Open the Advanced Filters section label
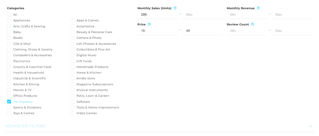 coord(25,126)
